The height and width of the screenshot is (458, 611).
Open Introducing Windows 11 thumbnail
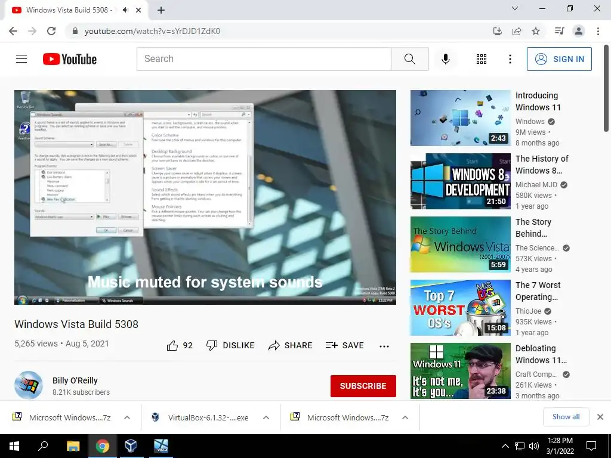point(460,118)
